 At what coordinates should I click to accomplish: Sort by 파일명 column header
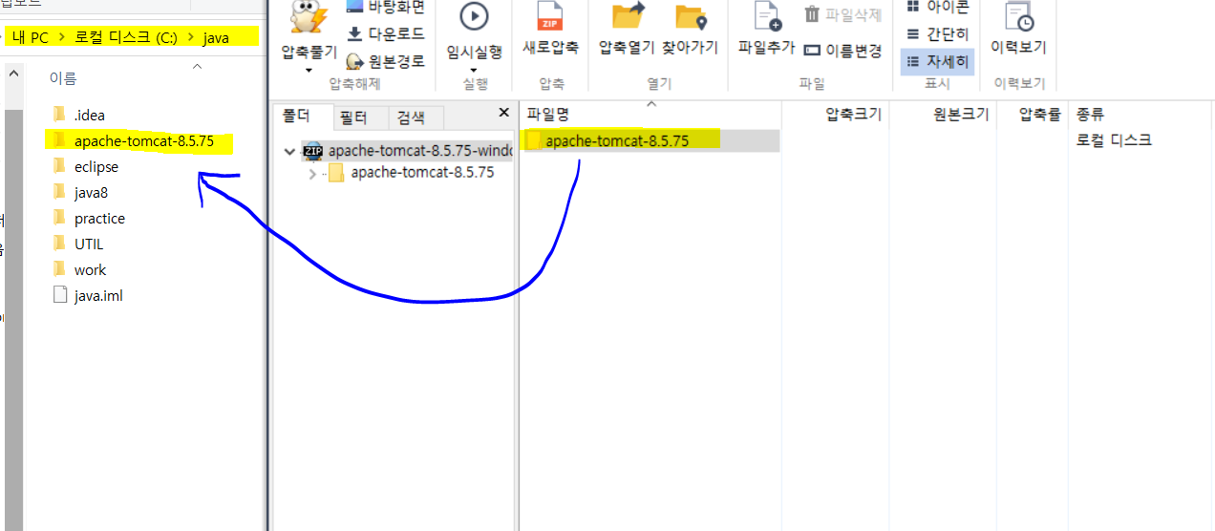[x=650, y=114]
